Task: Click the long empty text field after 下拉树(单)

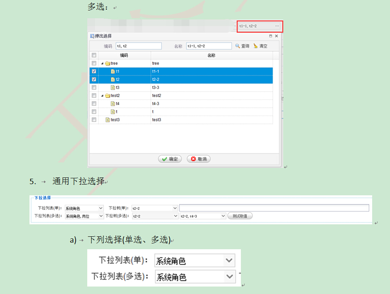Action: click(274, 208)
